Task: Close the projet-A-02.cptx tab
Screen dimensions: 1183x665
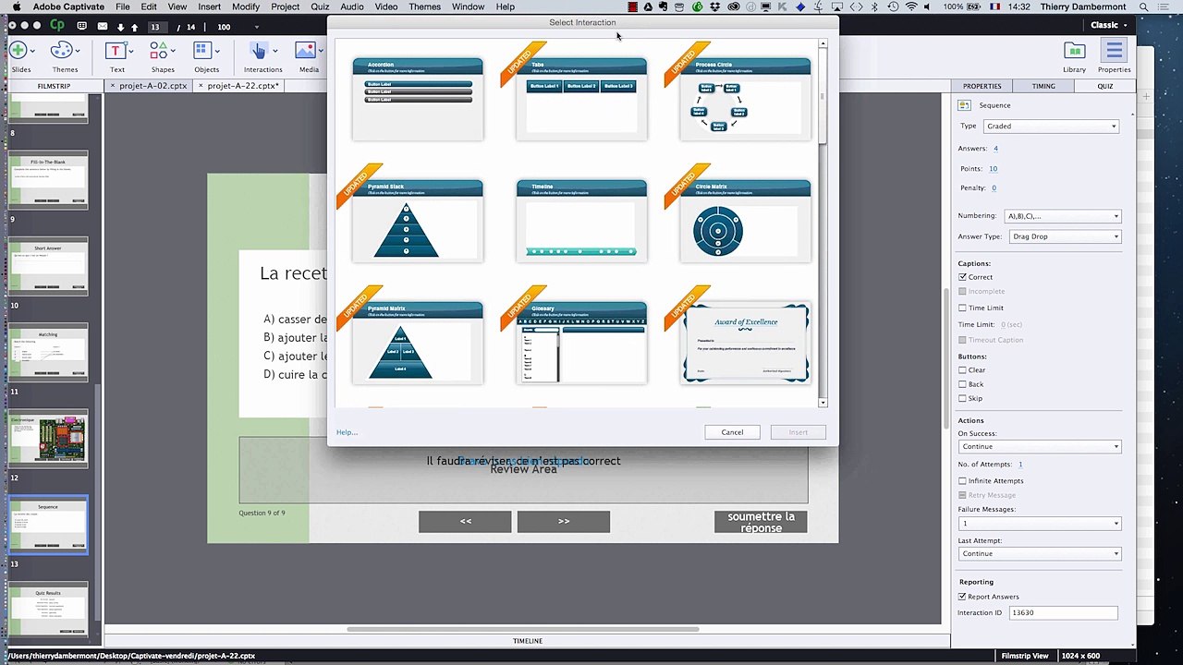Action: [x=113, y=86]
